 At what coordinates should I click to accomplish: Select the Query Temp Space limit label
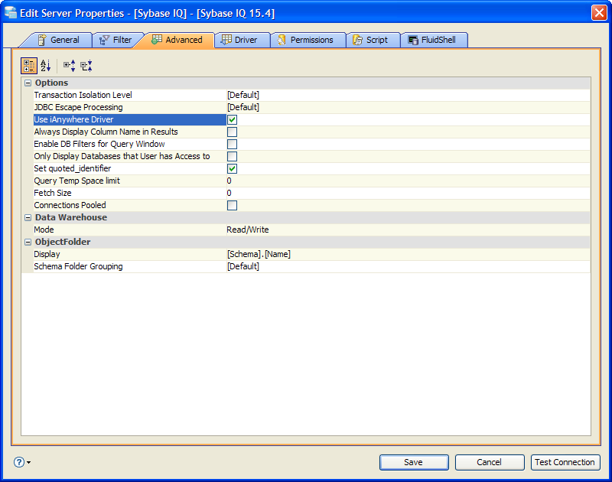tap(77, 181)
